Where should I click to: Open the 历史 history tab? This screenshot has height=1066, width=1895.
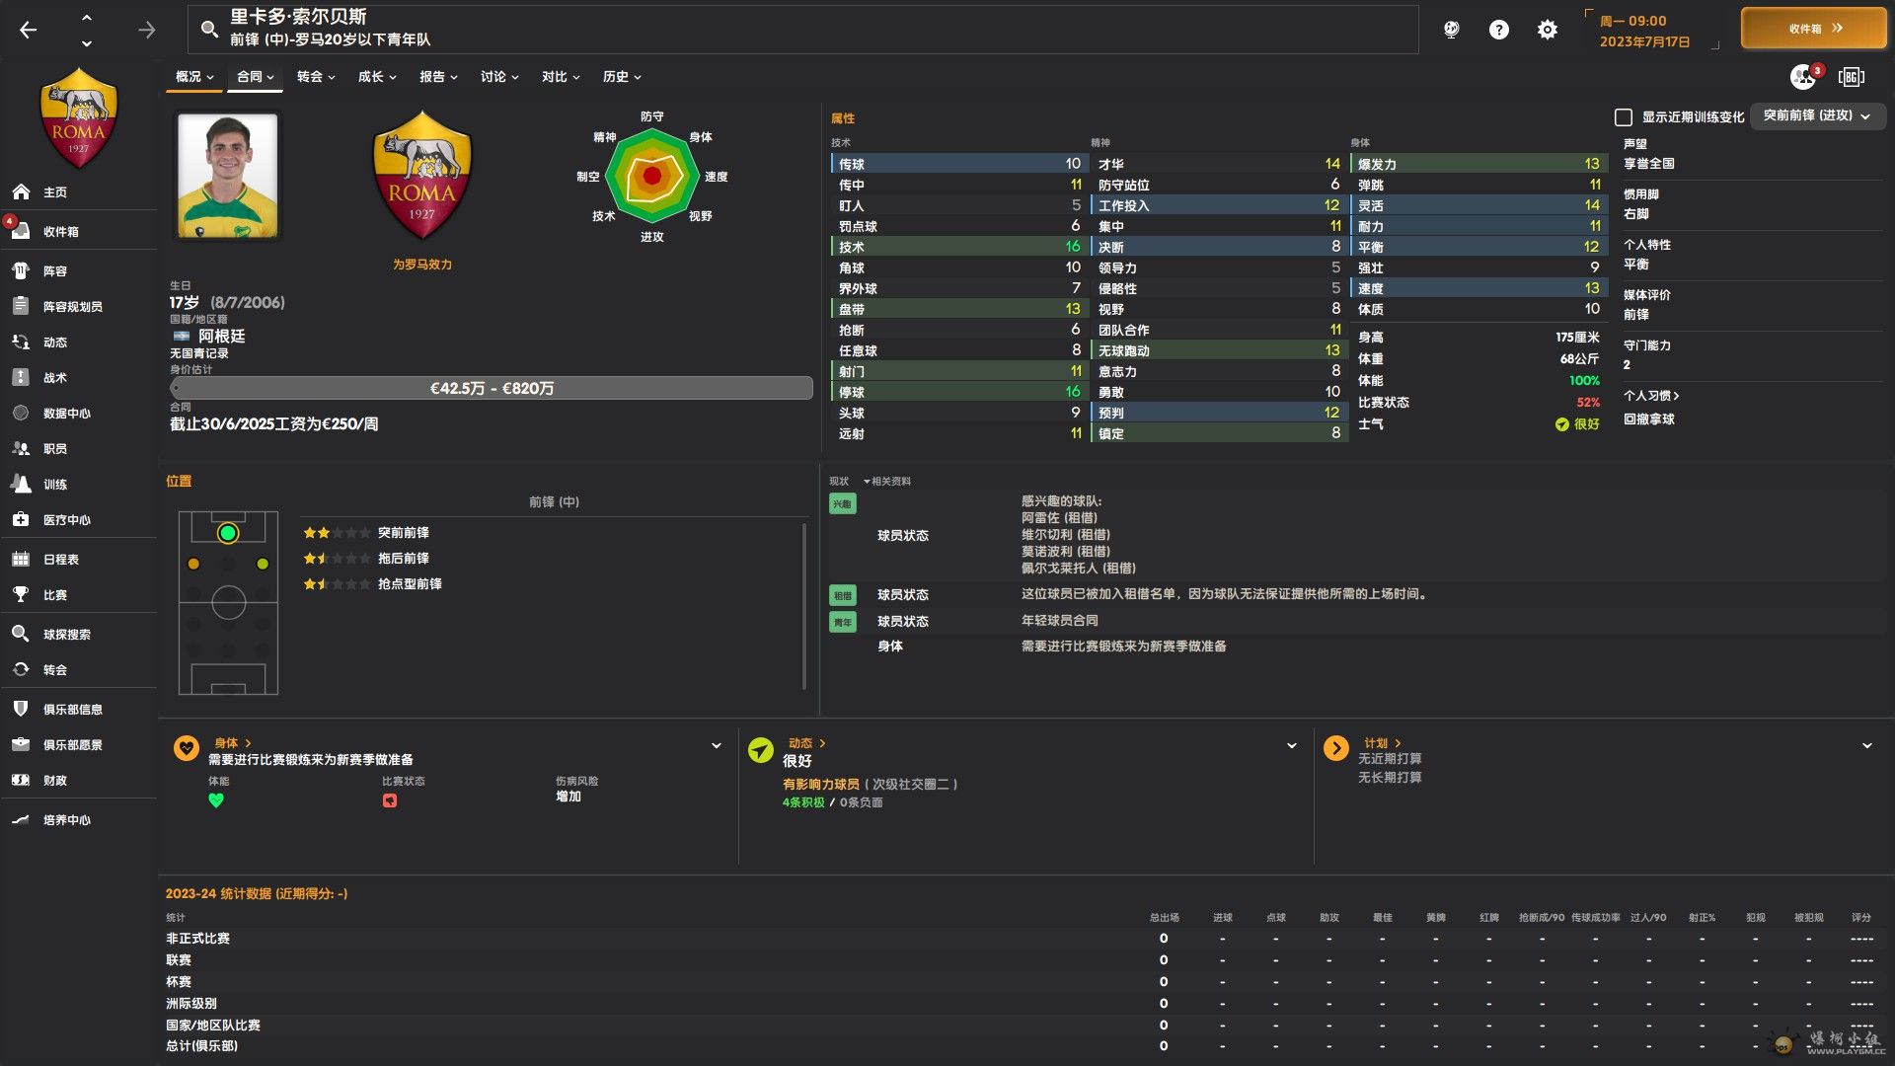622,77
